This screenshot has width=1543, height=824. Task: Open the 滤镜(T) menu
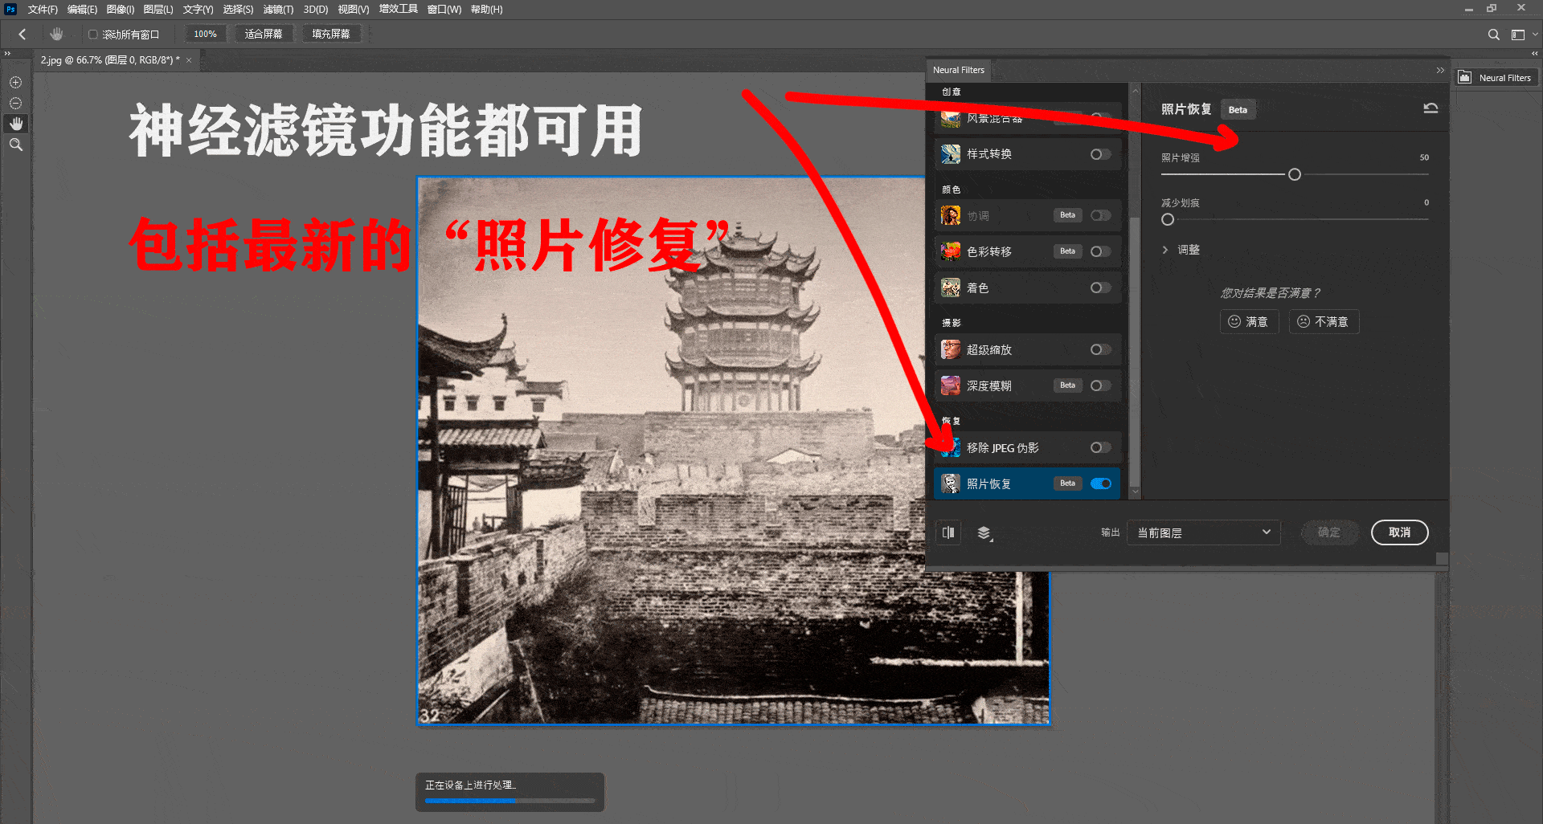coord(278,10)
